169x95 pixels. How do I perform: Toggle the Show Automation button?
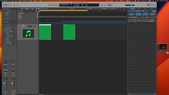click(41, 9)
